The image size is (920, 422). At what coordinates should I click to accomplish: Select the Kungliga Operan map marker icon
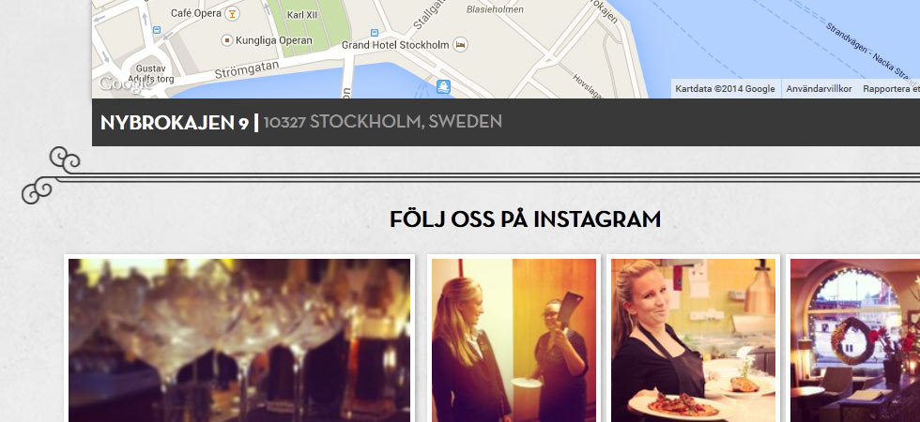pyautogui.click(x=227, y=40)
